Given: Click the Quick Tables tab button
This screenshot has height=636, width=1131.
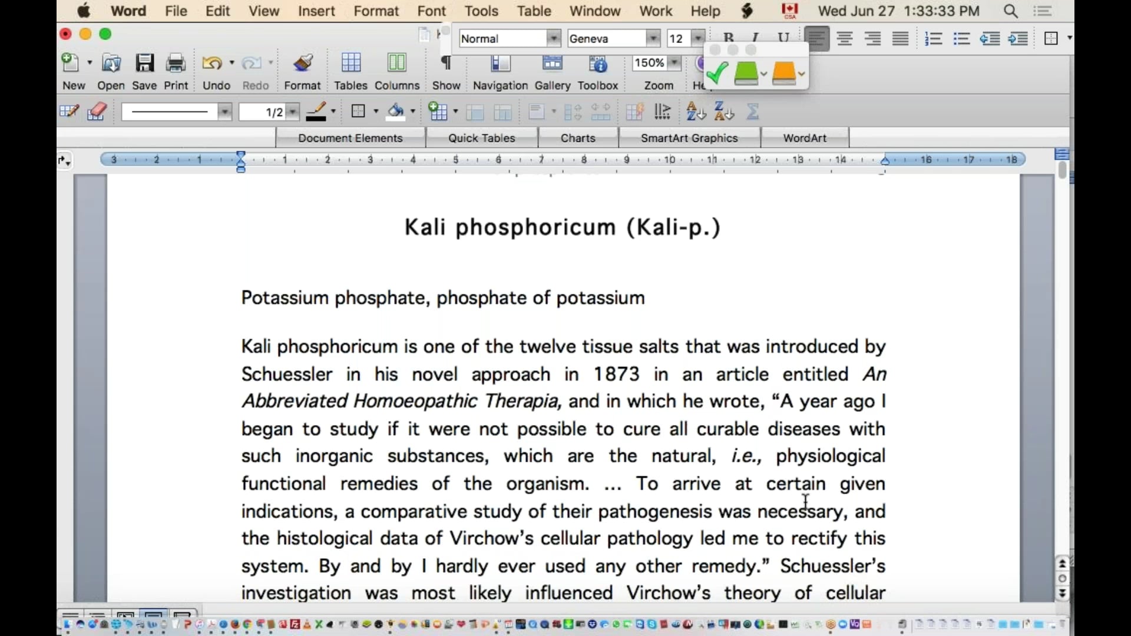Looking at the screenshot, I should click(481, 138).
